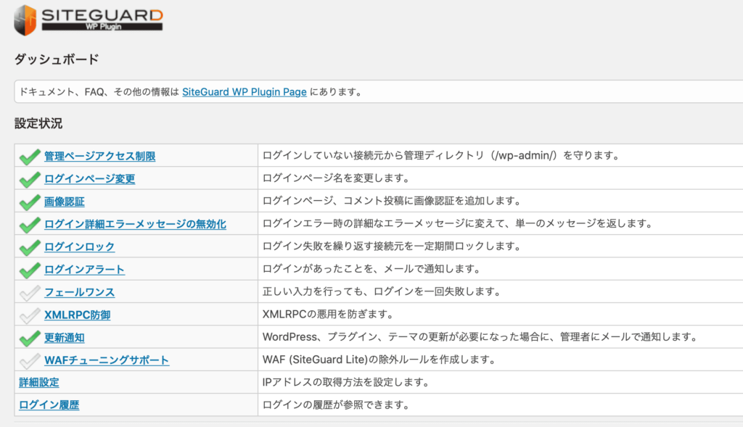Open the WAFチューニングサポート link
Screen dimensions: 743x427
[x=107, y=360]
